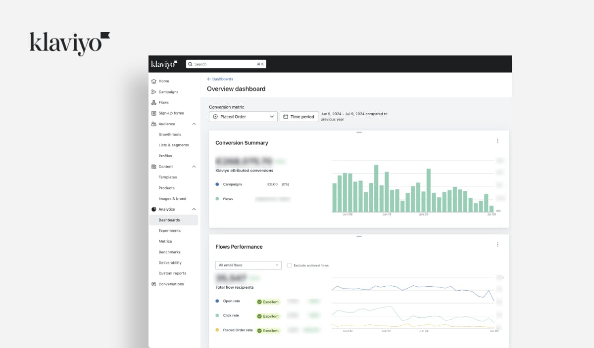This screenshot has width=594, height=348.
Task: Select Growth tools under Audience
Action: pos(170,134)
